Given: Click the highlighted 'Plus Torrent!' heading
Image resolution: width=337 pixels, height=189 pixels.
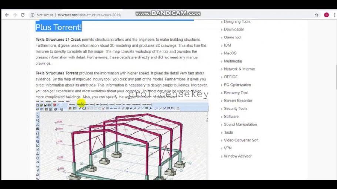Looking at the screenshot, I should coord(59,27).
